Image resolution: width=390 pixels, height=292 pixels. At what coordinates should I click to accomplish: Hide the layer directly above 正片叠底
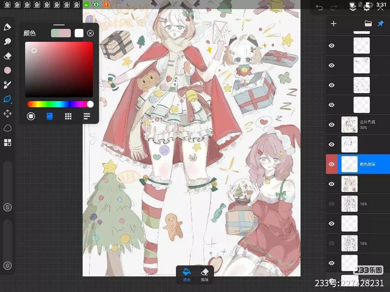coord(332,105)
